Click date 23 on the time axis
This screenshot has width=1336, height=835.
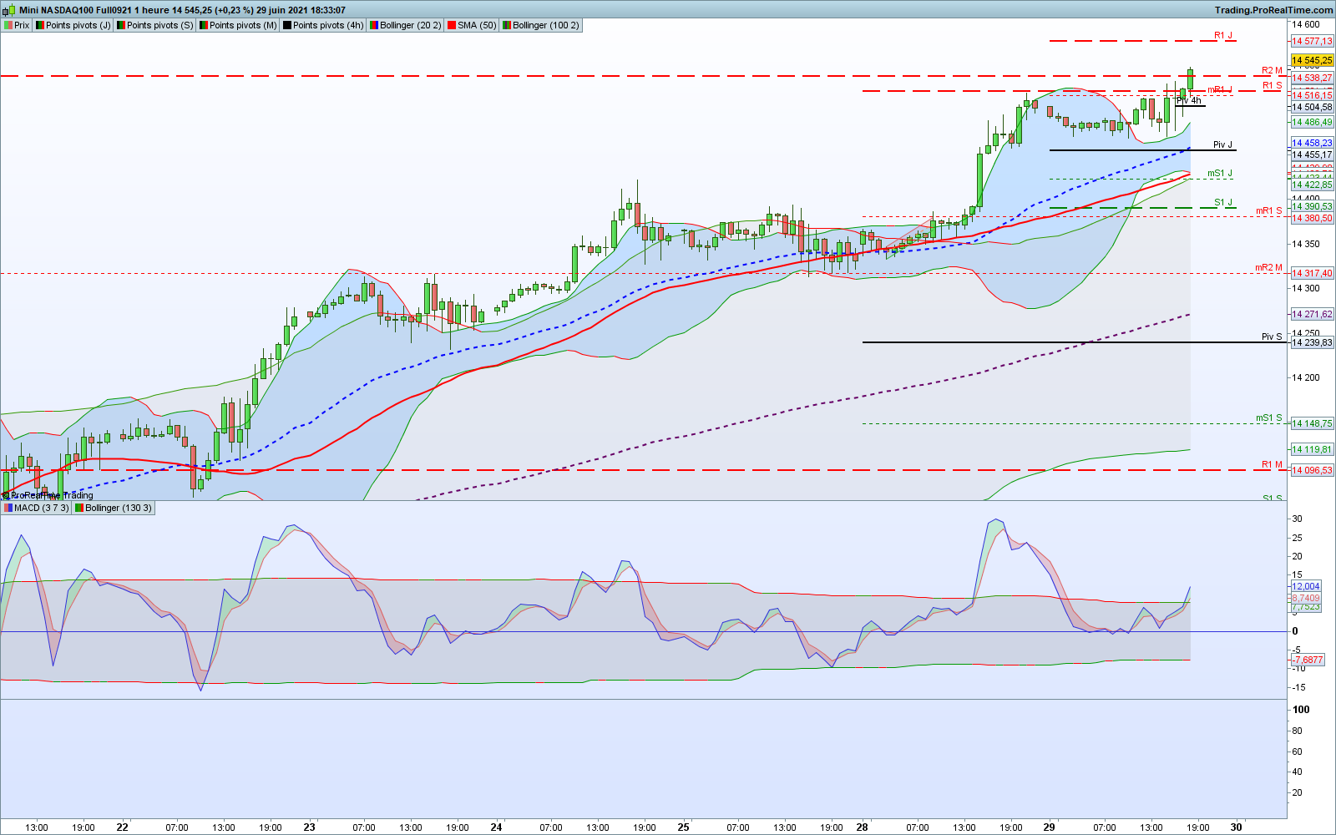(309, 827)
